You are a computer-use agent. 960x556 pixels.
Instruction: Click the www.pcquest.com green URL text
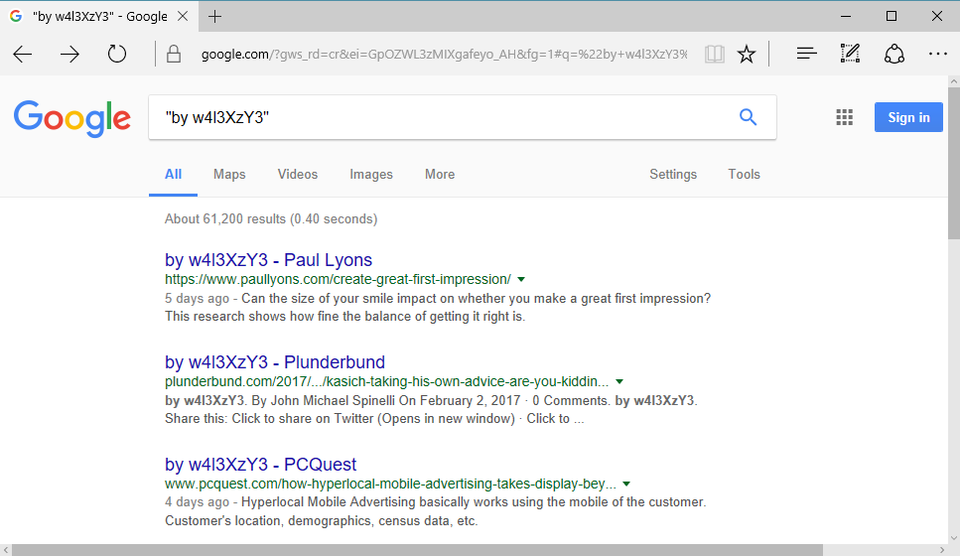pyautogui.click(x=390, y=484)
